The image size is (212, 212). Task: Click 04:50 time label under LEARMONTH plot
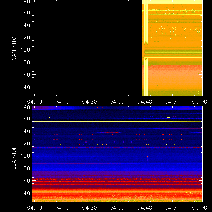[172, 208]
